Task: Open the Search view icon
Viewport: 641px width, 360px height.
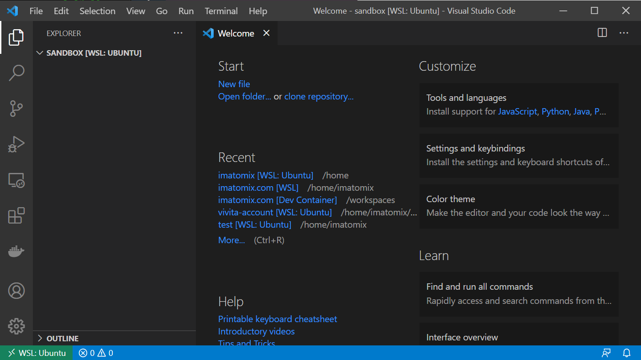Action: 16,73
